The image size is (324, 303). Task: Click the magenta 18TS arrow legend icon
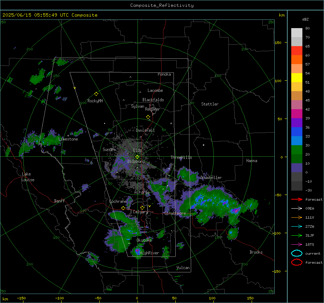(x=297, y=245)
